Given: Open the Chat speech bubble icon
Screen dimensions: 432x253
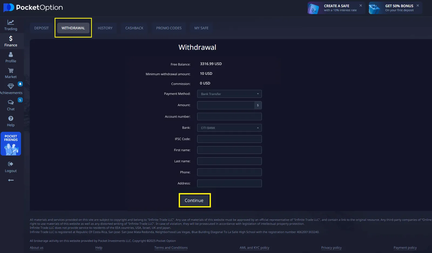Looking at the screenshot, I should click(11, 103).
